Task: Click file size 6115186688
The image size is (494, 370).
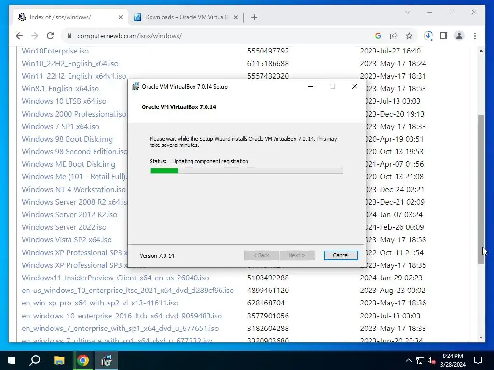Action: [268, 63]
